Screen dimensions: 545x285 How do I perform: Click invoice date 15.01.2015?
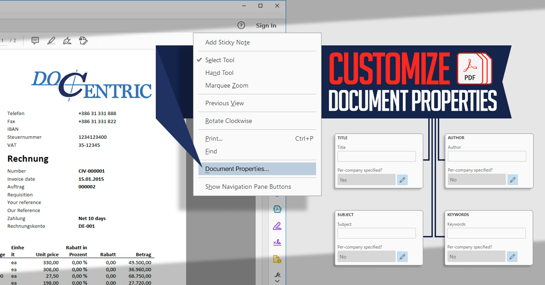91,179
